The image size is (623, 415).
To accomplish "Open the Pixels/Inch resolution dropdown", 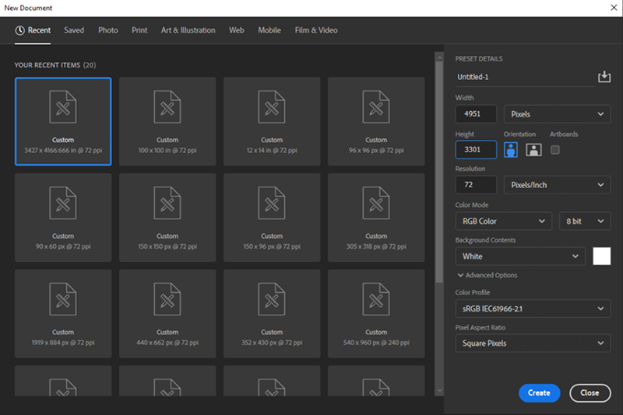I will pos(557,185).
